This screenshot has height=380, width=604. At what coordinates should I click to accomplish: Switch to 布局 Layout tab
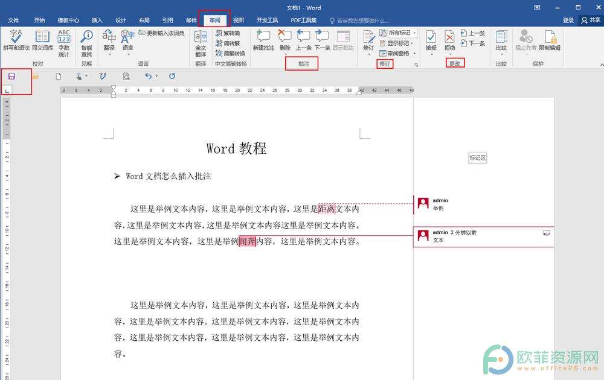coord(144,20)
